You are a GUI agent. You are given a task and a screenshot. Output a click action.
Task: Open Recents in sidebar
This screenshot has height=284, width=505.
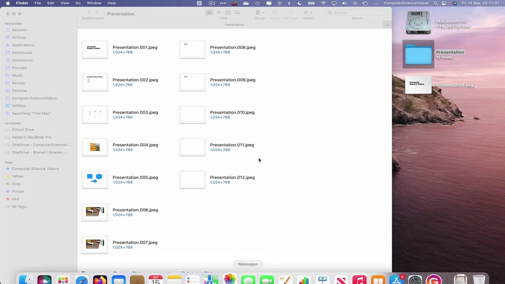pyautogui.click(x=19, y=30)
